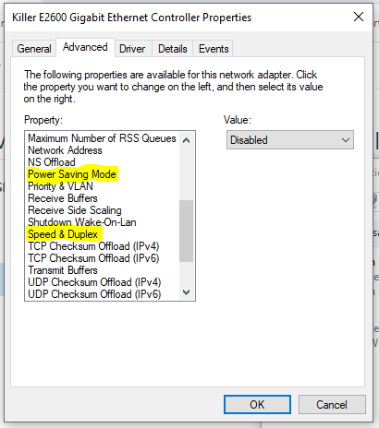This screenshot has width=379, height=428.
Task: Select the Receive Side Scaling property
Action: pos(75,210)
